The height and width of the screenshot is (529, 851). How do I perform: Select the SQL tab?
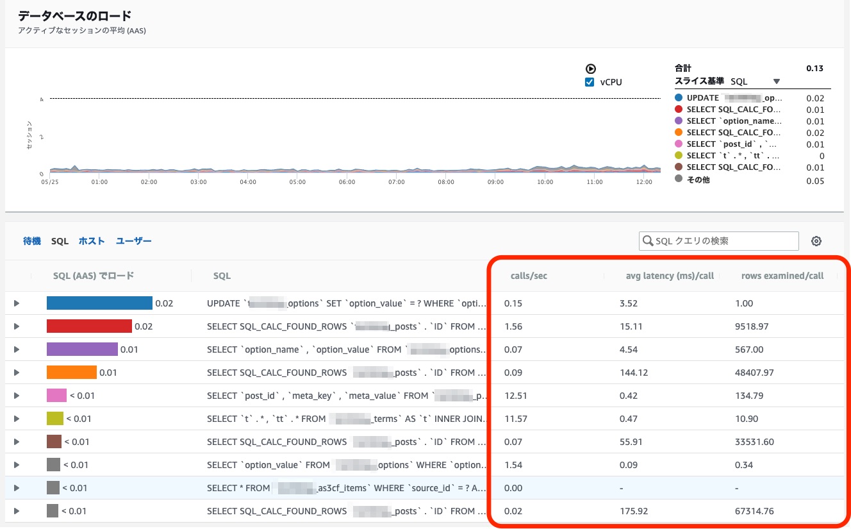pos(60,241)
